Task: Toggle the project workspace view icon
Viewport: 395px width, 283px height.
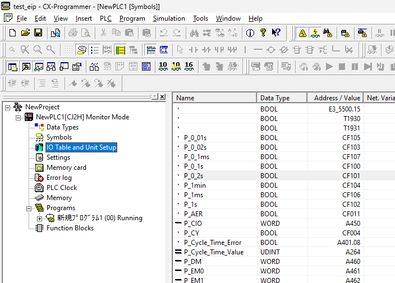Action: tap(12, 67)
